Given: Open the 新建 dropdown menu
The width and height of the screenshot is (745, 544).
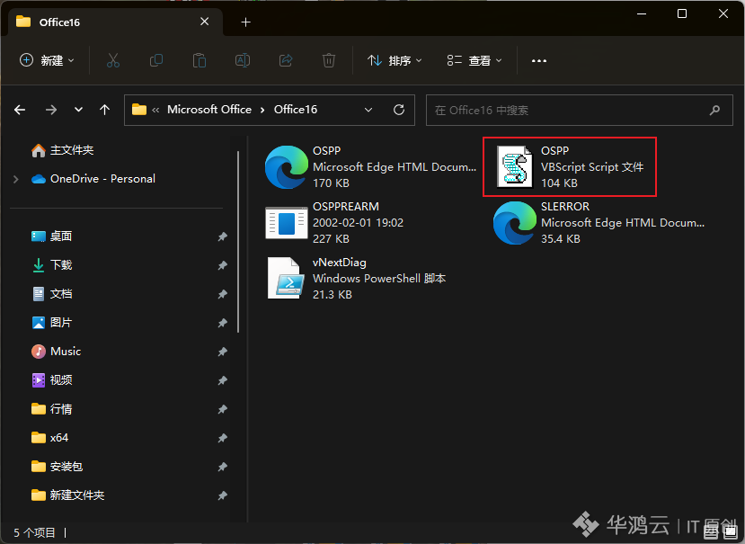Looking at the screenshot, I should (47, 60).
